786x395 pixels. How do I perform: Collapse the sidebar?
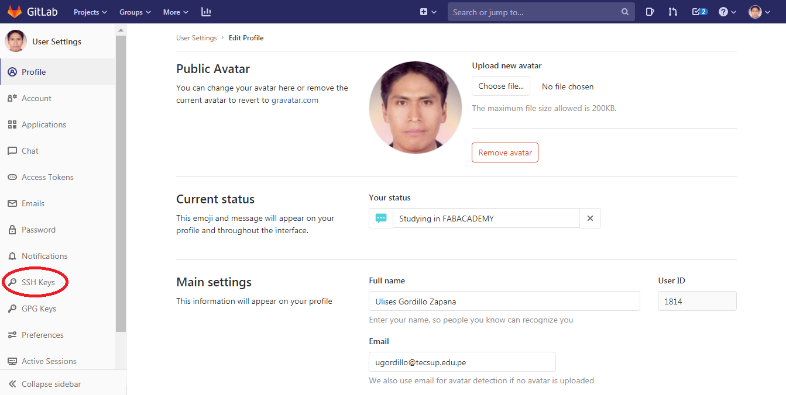click(51, 384)
